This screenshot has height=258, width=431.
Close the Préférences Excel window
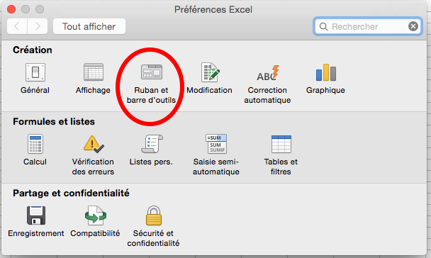click(11, 9)
